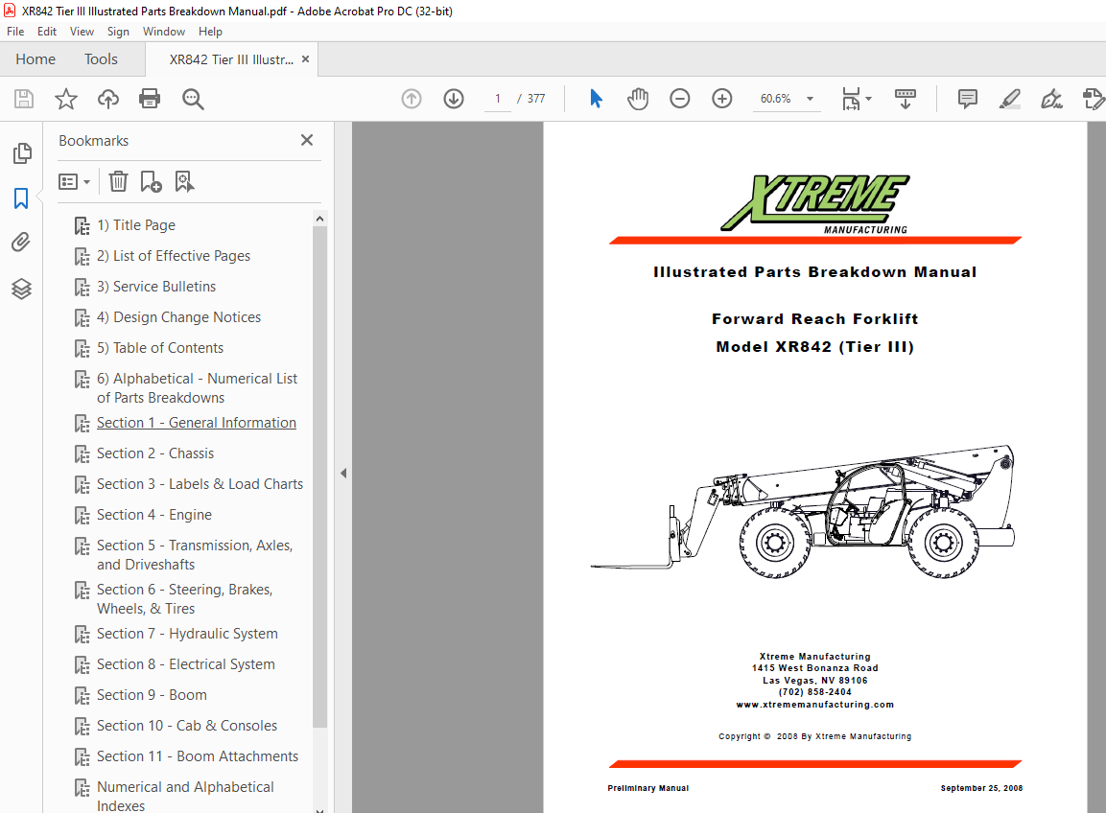Image resolution: width=1106 pixels, height=813 pixels.
Task: Jump to Section 3 - Labels & Load Charts
Action: click(x=200, y=484)
